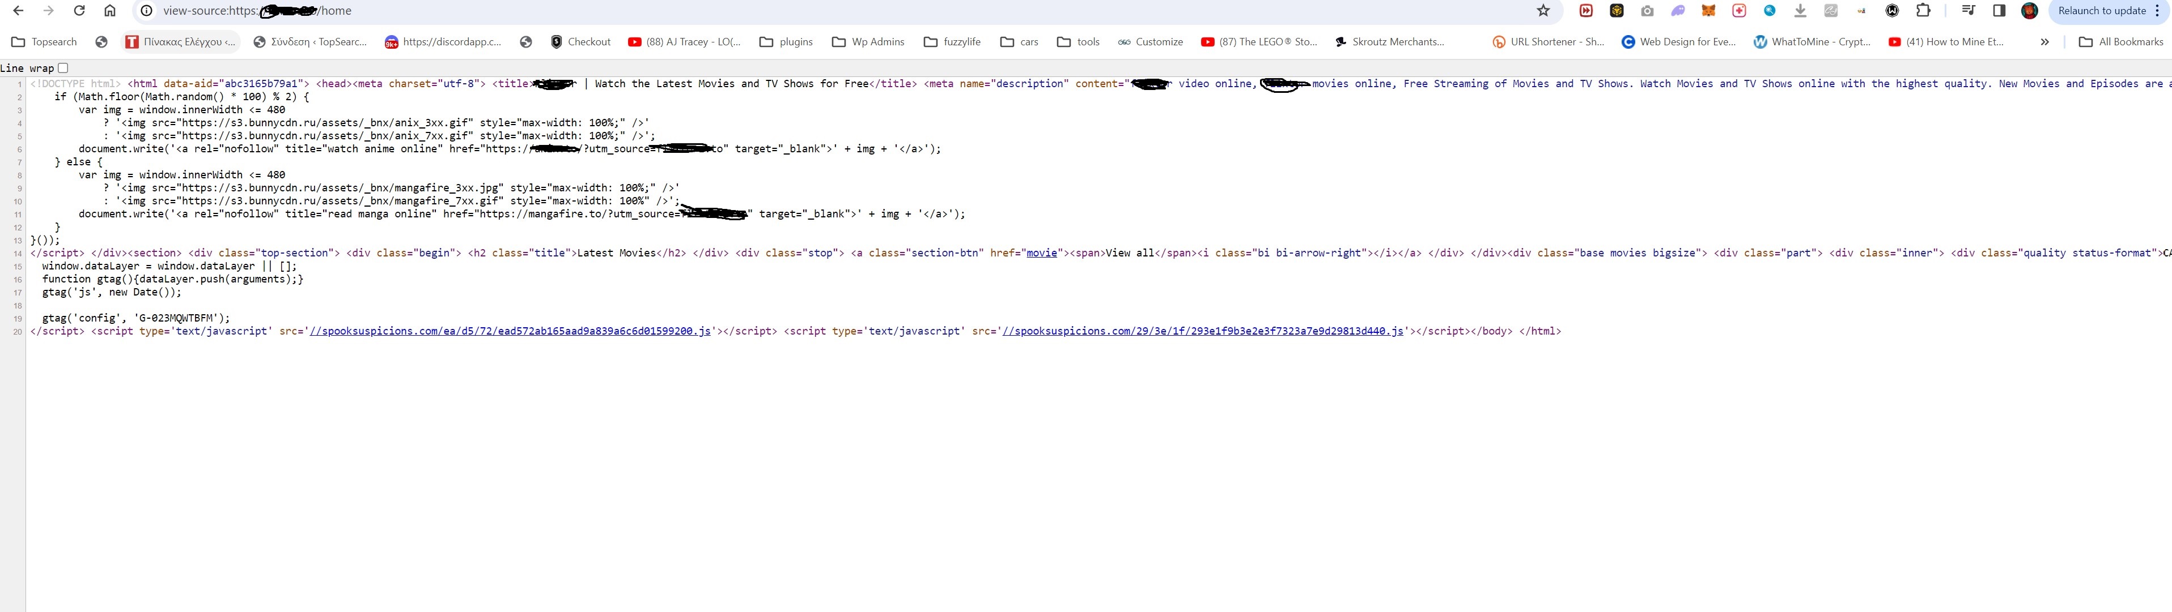
Task: View site information icon in address bar
Action: tap(146, 11)
